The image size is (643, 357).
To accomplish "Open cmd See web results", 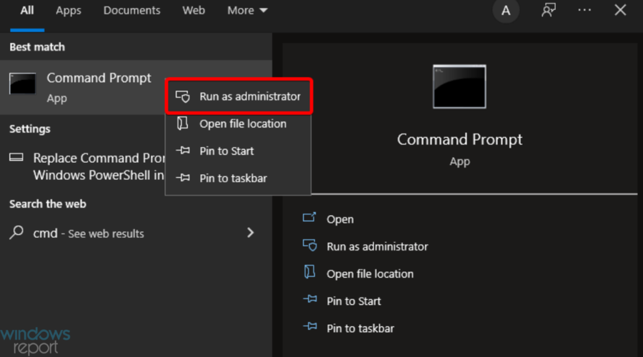I will tap(136, 233).
